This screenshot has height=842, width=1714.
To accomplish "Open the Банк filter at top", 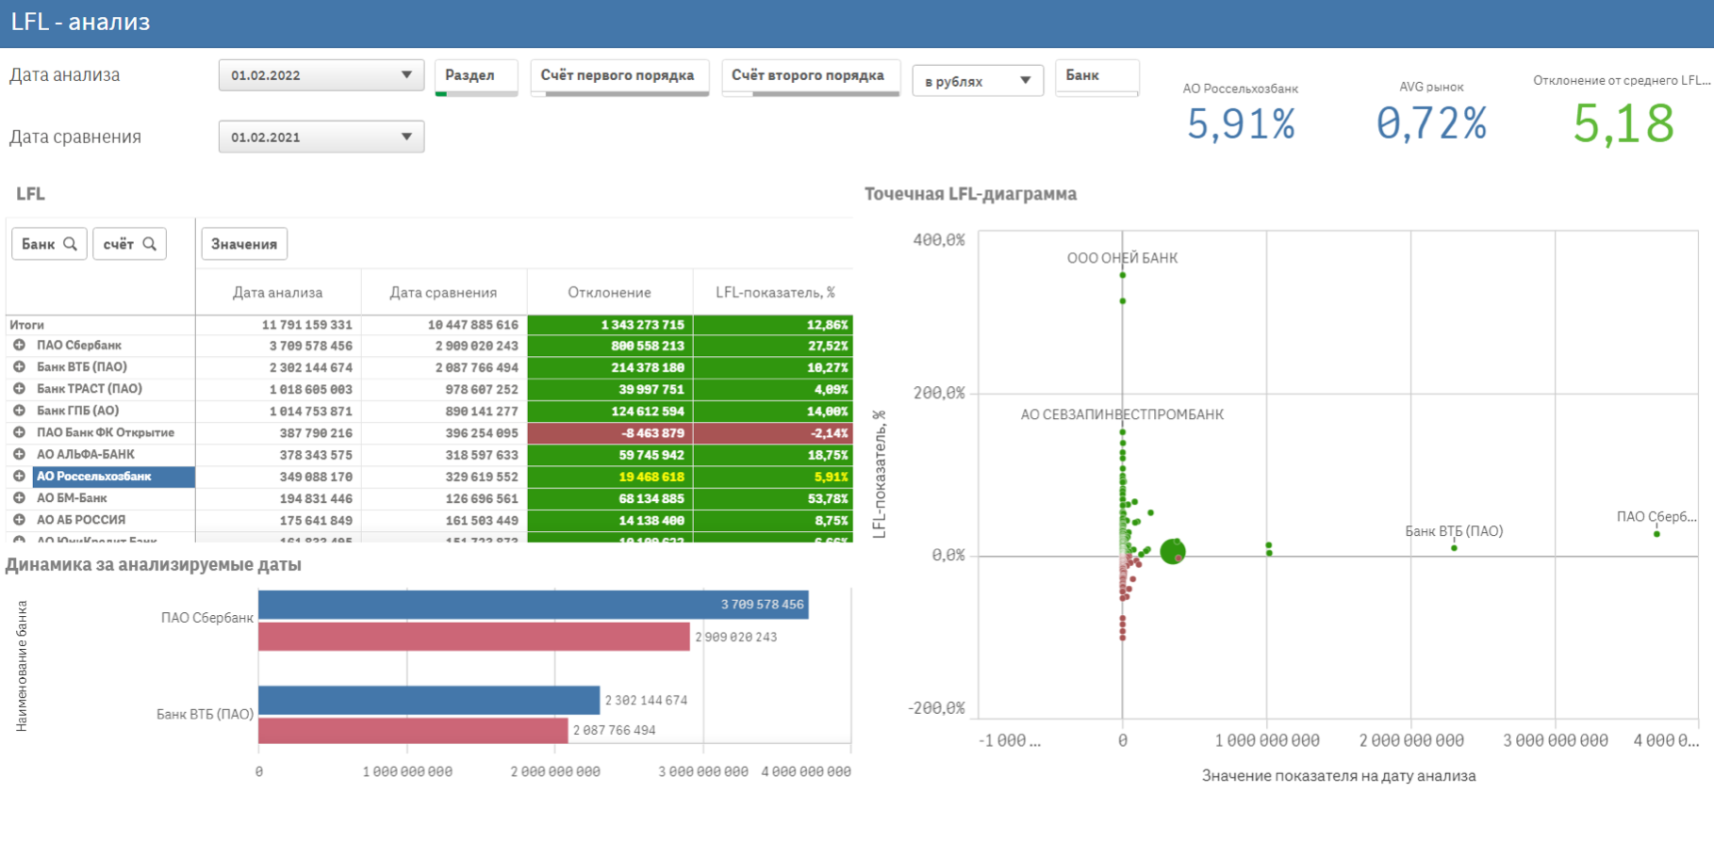I will coord(1097,77).
